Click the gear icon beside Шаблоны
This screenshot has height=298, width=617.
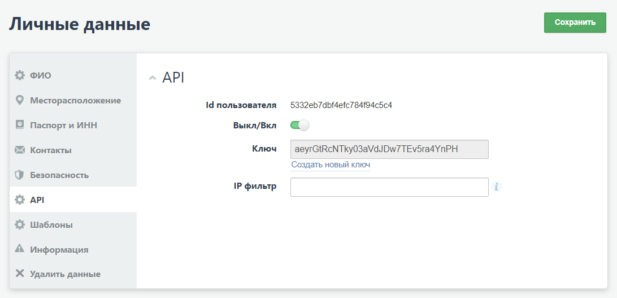point(20,224)
